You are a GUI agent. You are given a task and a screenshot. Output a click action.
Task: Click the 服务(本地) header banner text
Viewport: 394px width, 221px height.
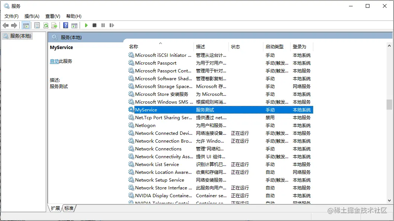coord(71,38)
